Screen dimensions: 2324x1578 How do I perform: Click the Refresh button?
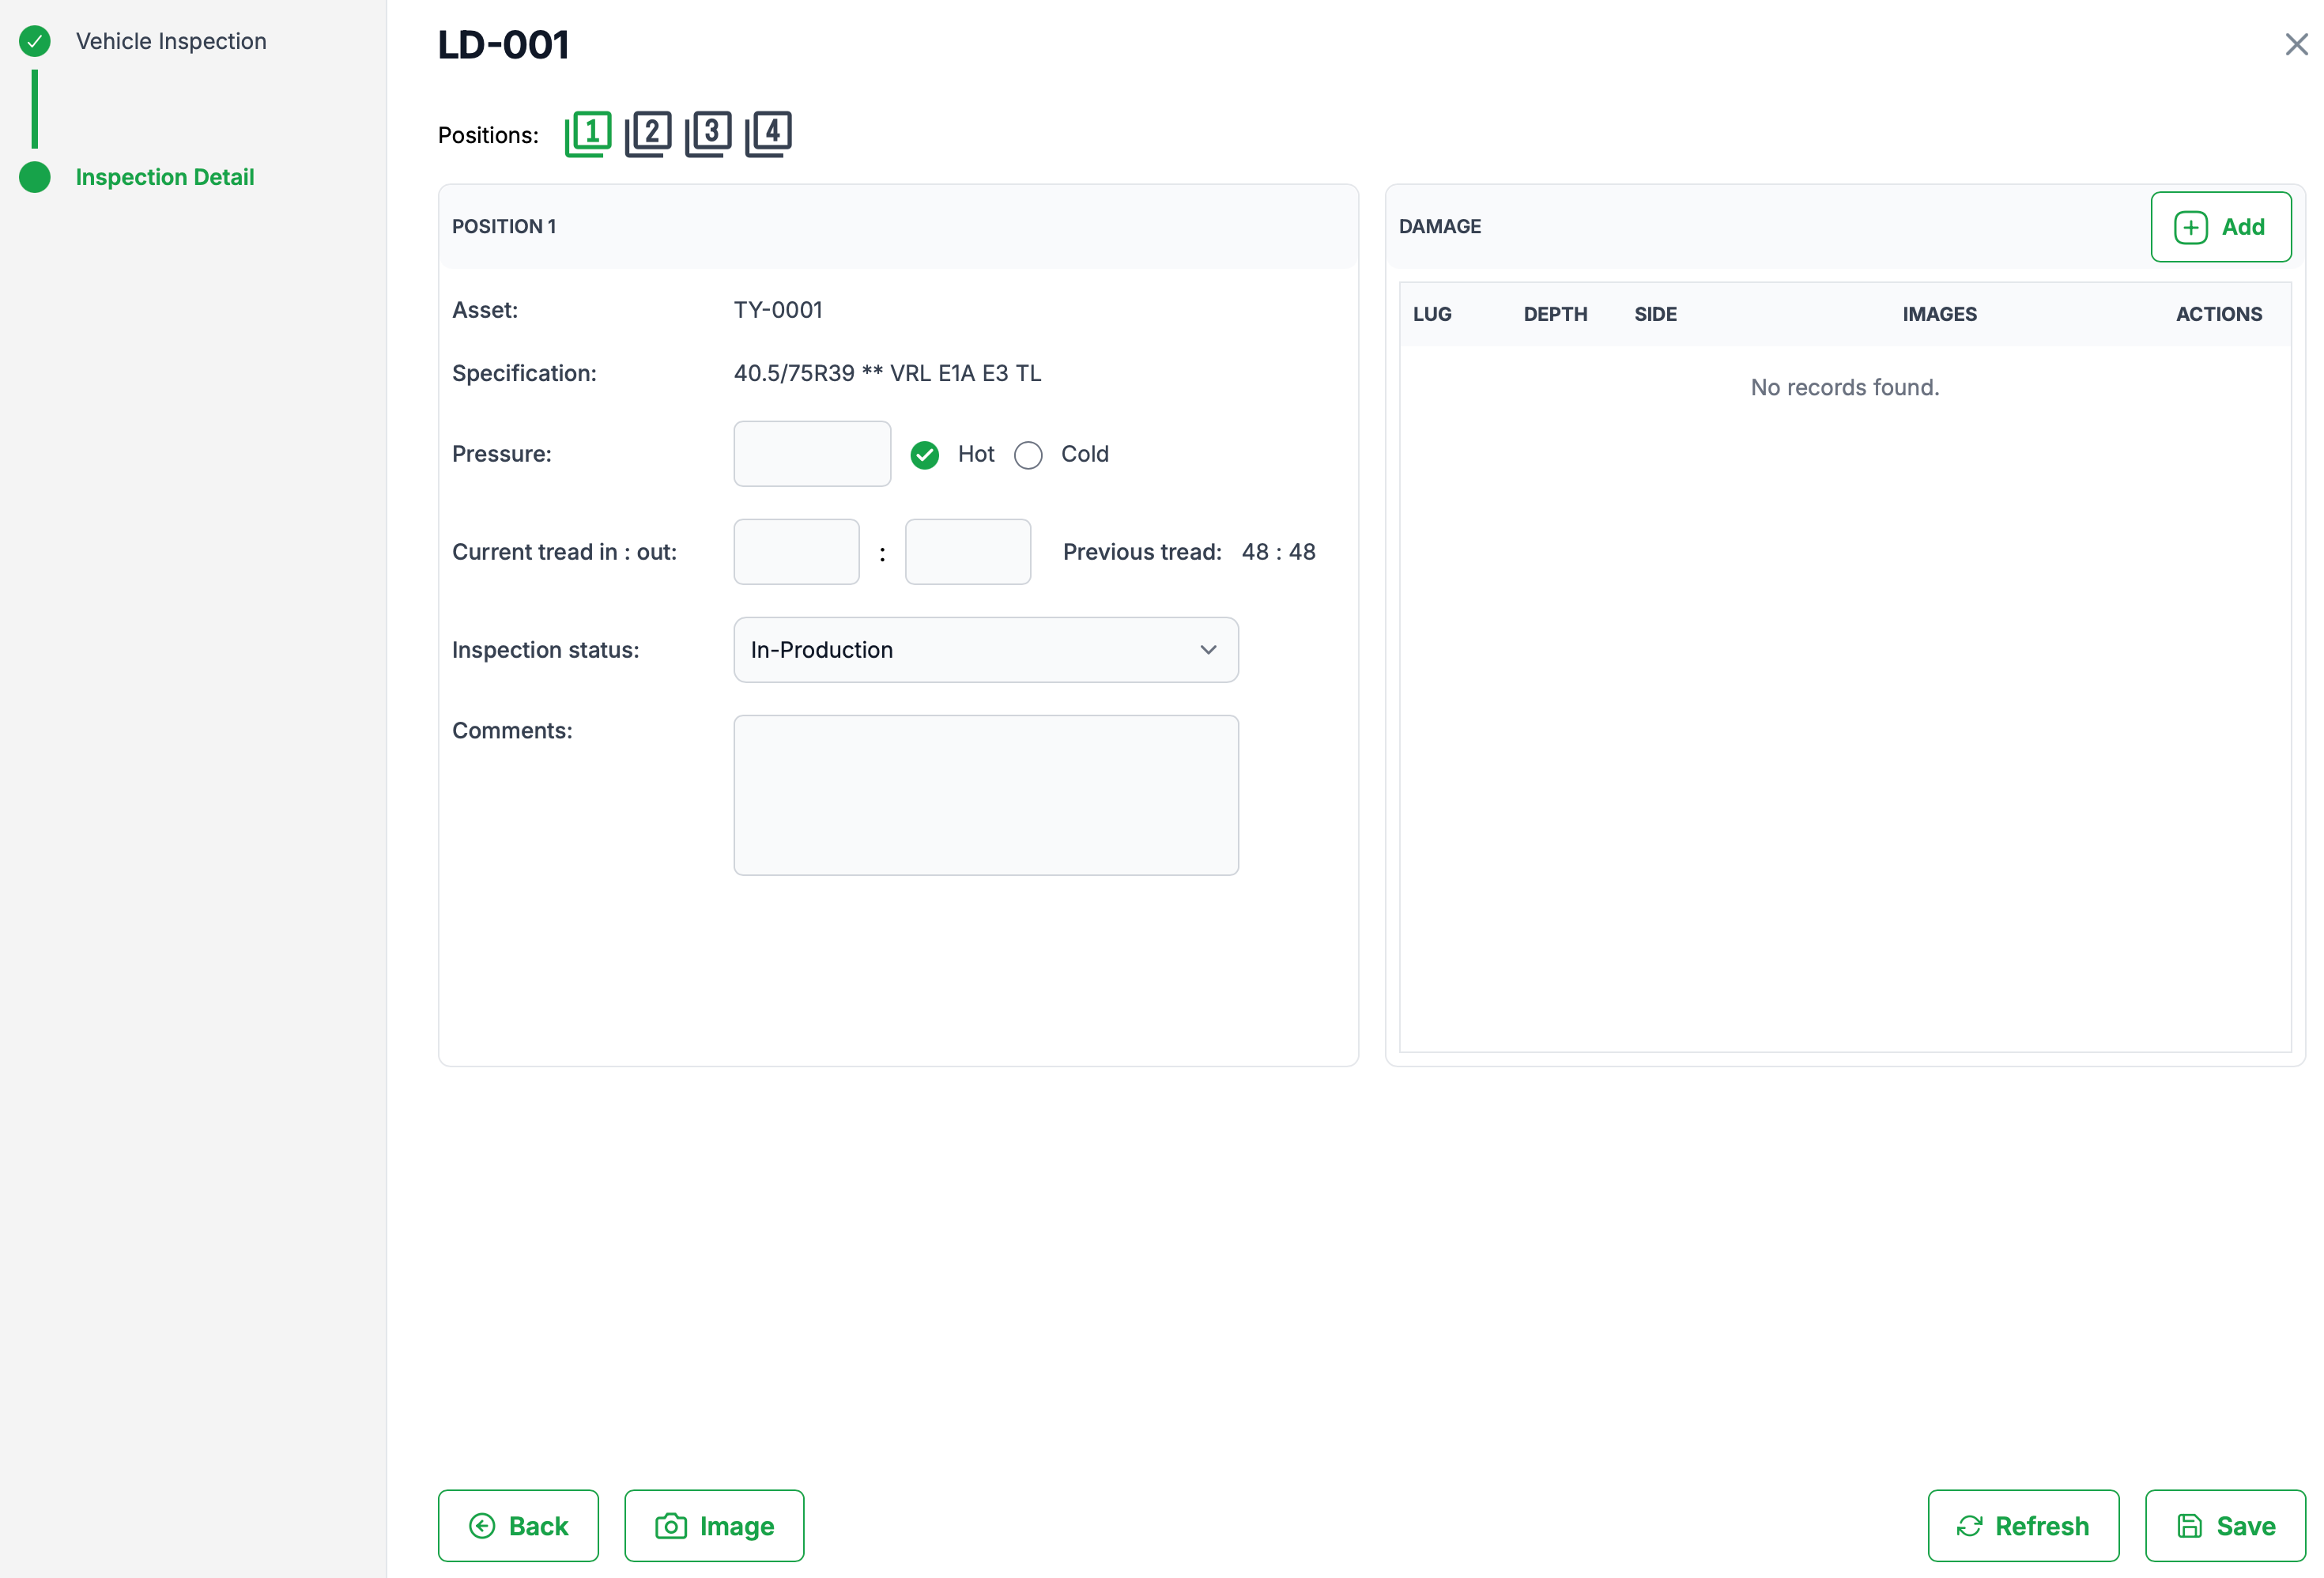click(x=2022, y=1525)
